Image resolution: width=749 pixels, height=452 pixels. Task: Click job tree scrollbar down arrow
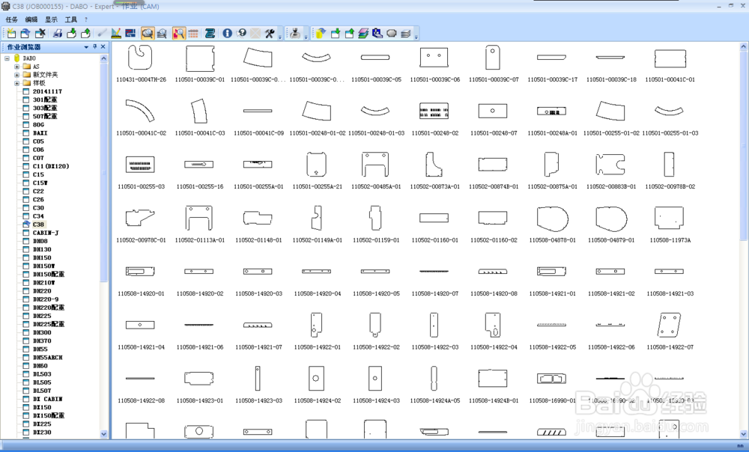(103, 434)
